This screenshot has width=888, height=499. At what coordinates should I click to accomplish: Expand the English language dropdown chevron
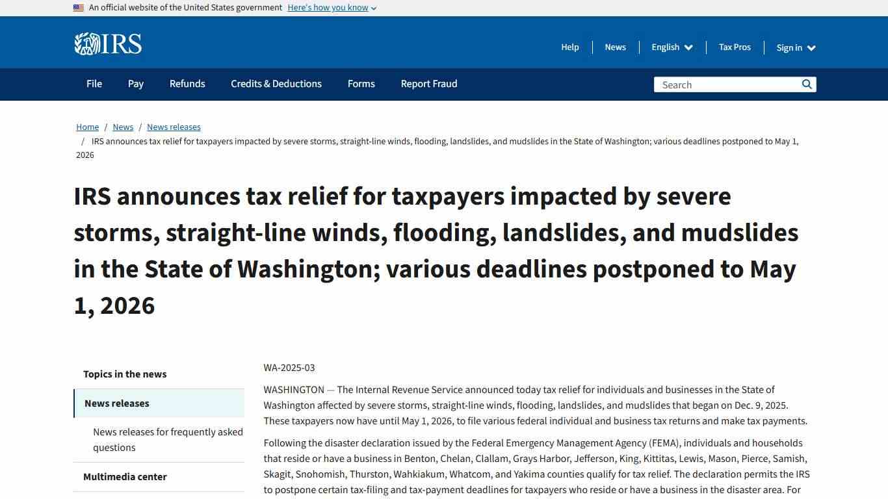click(689, 47)
